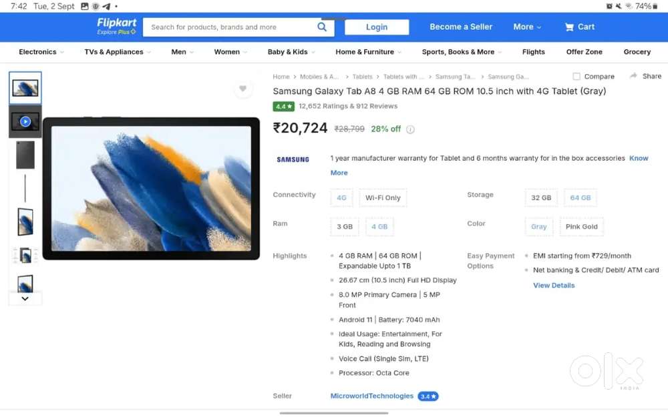Screen dimensions: 668x417
Task: Click the price info circle icon
Action: (410, 129)
